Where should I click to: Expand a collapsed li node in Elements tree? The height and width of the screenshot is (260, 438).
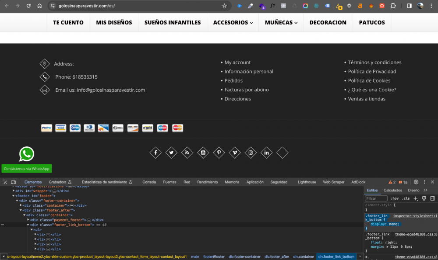point(35,234)
